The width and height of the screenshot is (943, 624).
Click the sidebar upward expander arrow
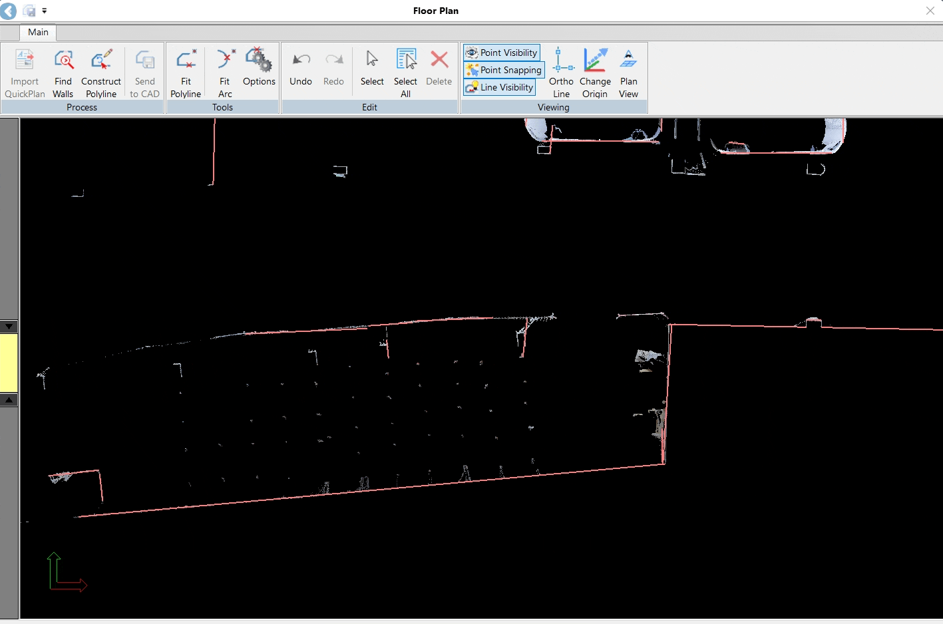tap(9, 400)
